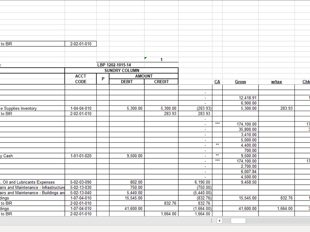Select the P header cell

point(103,79)
